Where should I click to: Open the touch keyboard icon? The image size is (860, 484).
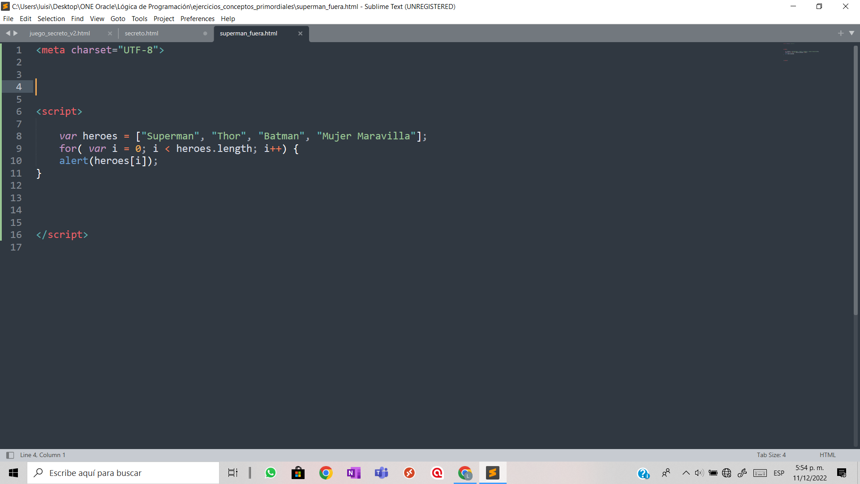[760, 473]
